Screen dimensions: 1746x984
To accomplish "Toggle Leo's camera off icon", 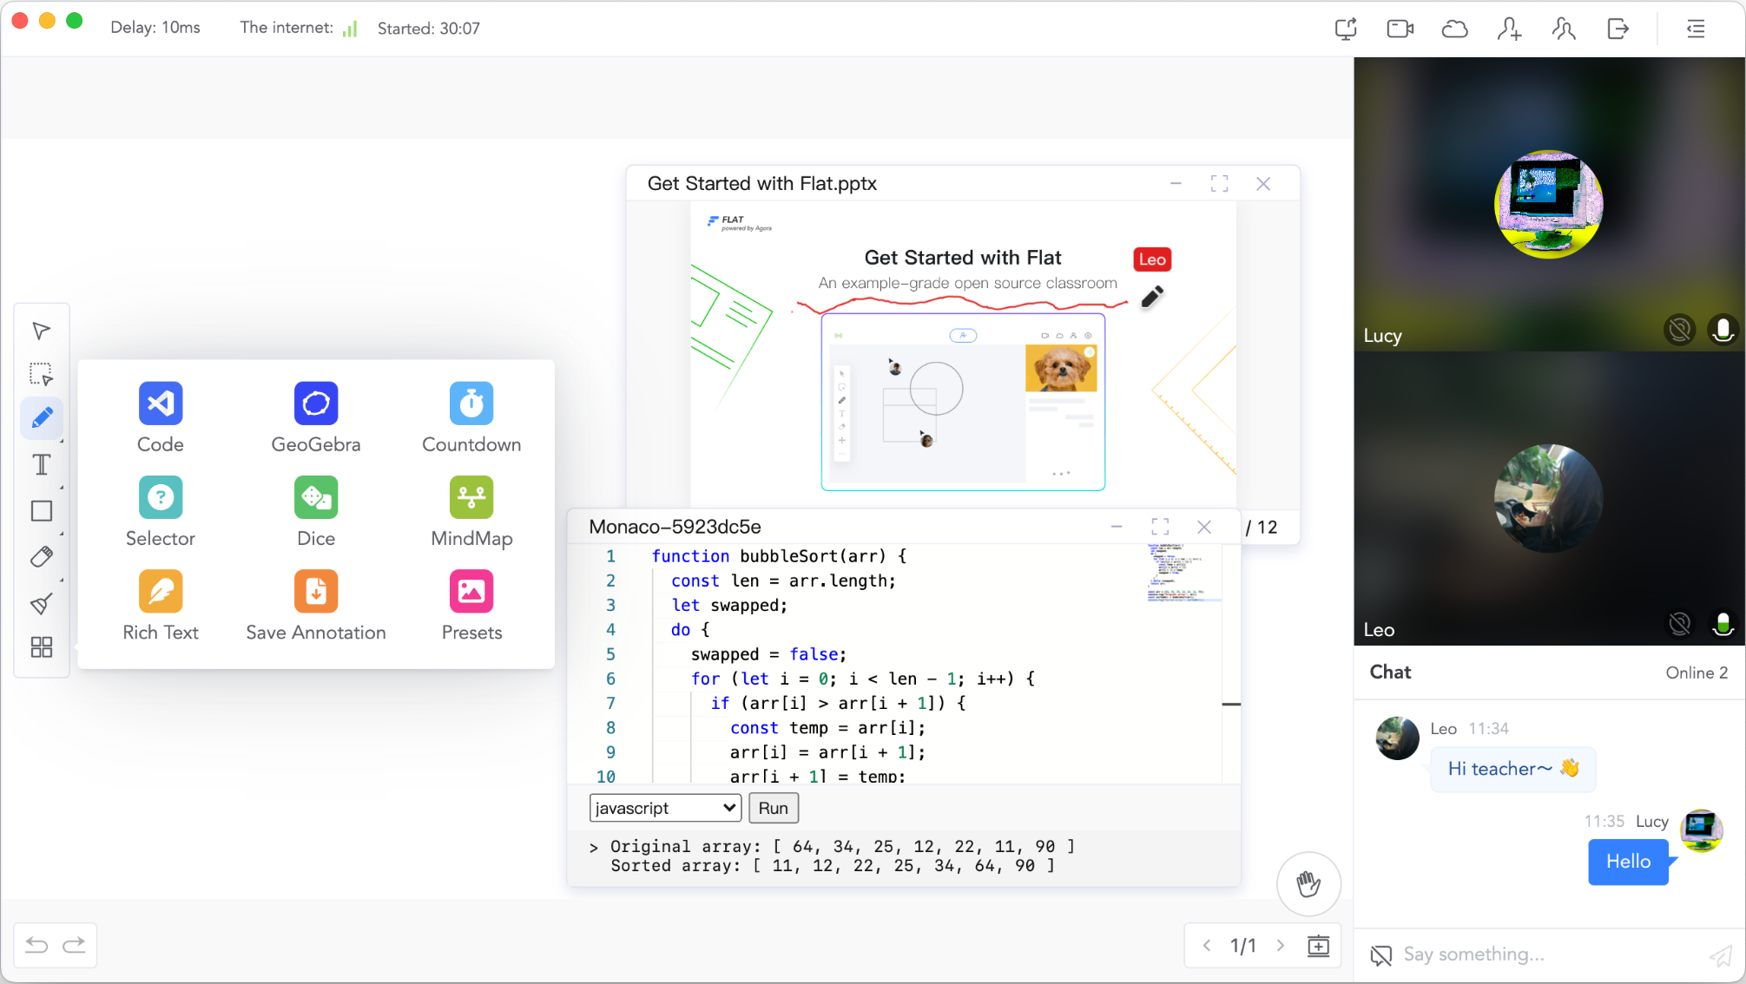I will (x=1679, y=624).
